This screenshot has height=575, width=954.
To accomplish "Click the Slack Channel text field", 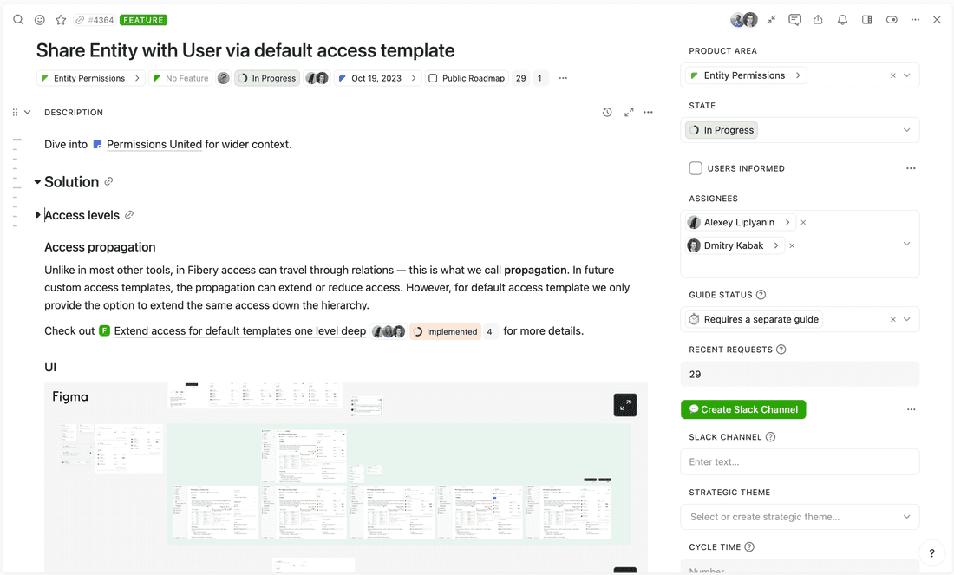I will point(800,462).
